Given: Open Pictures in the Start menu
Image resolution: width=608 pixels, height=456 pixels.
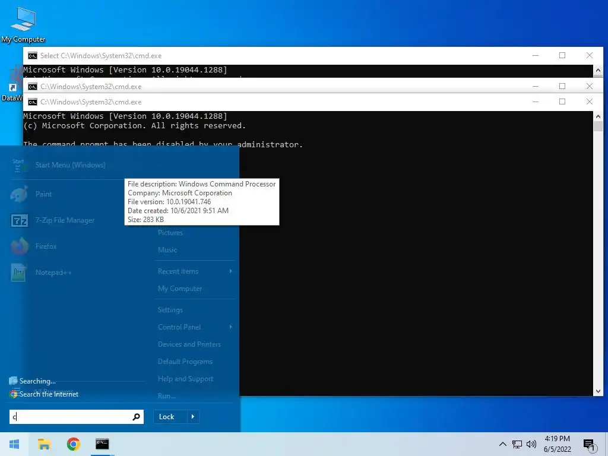Looking at the screenshot, I should coord(170,233).
